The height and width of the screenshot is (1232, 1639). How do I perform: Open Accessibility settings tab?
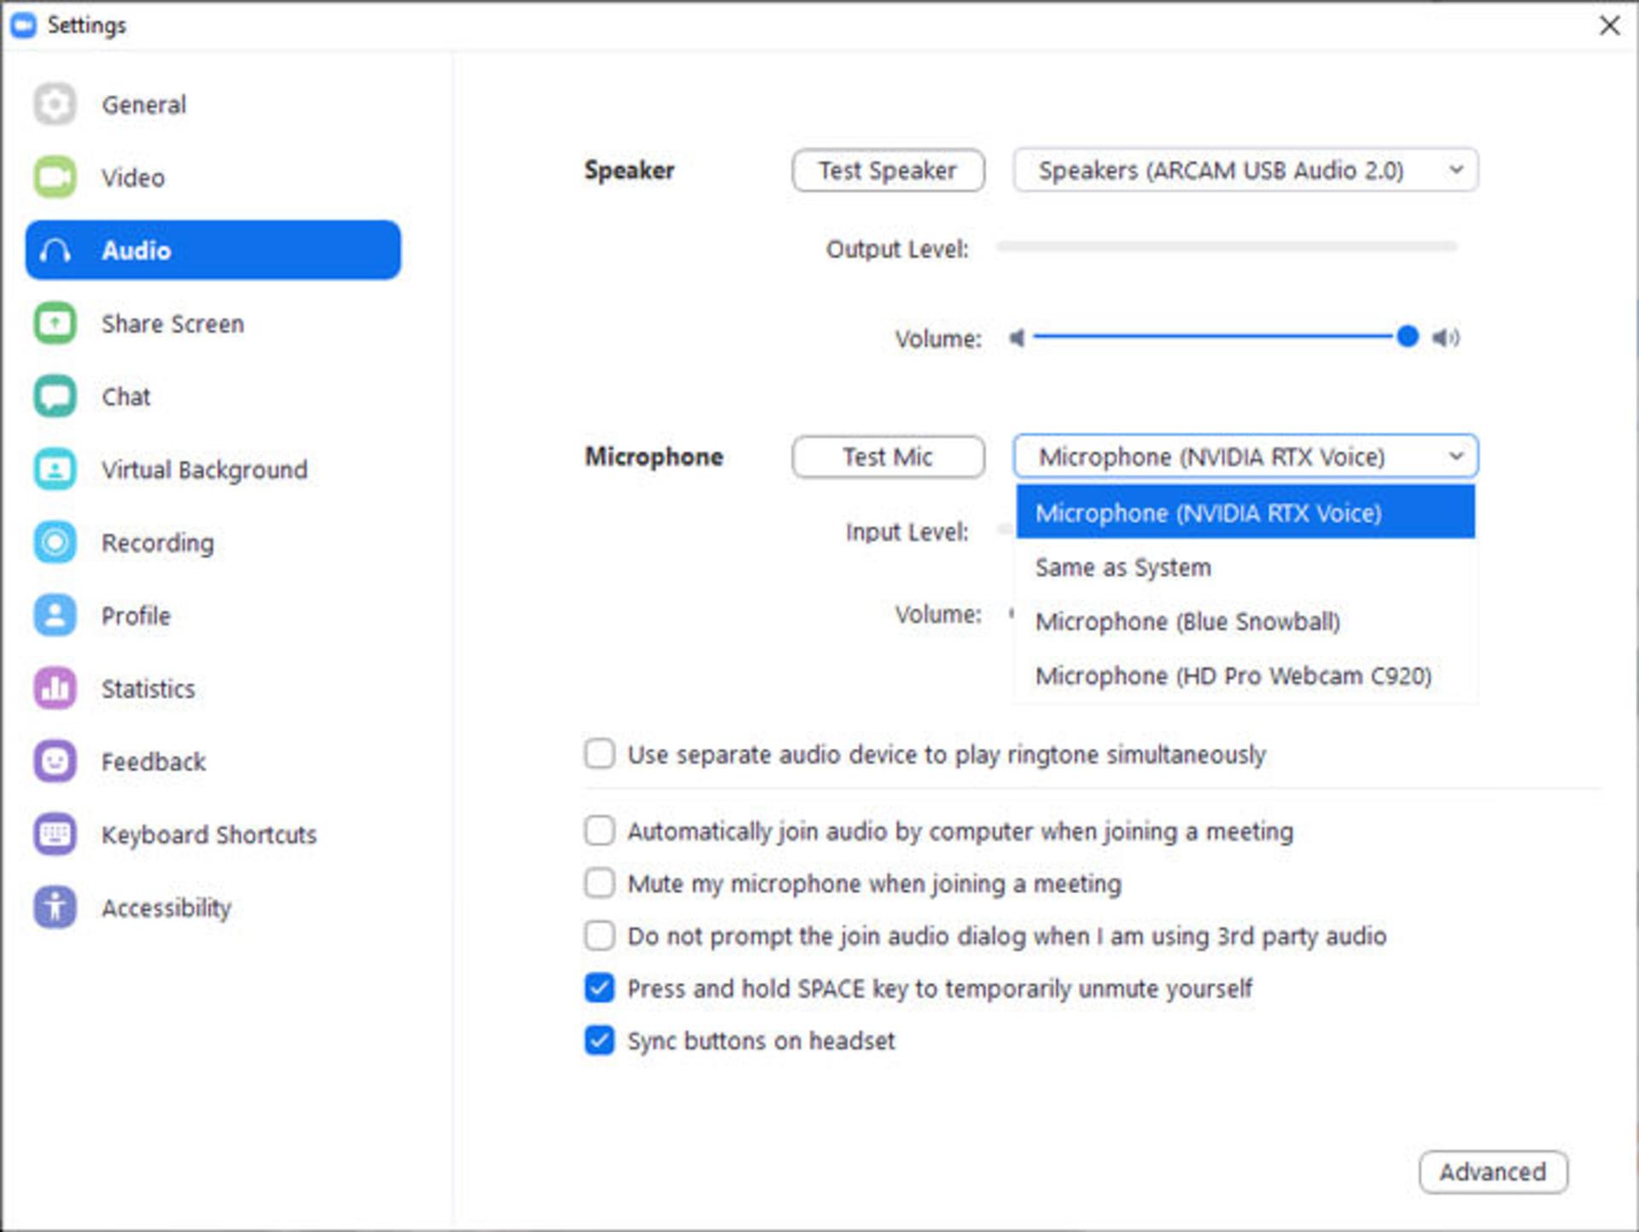[213, 908]
